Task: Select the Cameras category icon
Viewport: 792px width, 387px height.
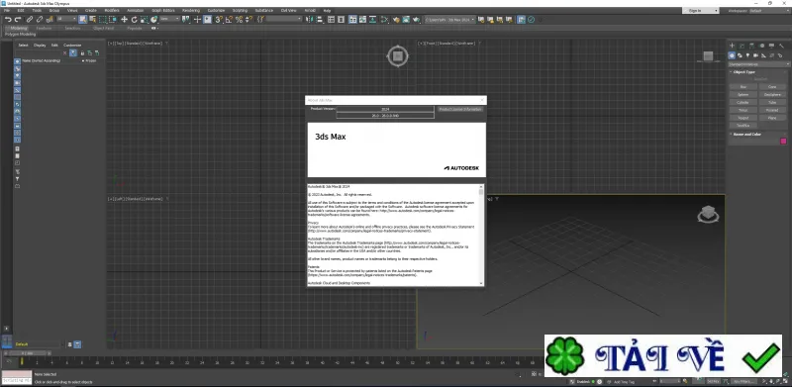Action: pos(755,55)
